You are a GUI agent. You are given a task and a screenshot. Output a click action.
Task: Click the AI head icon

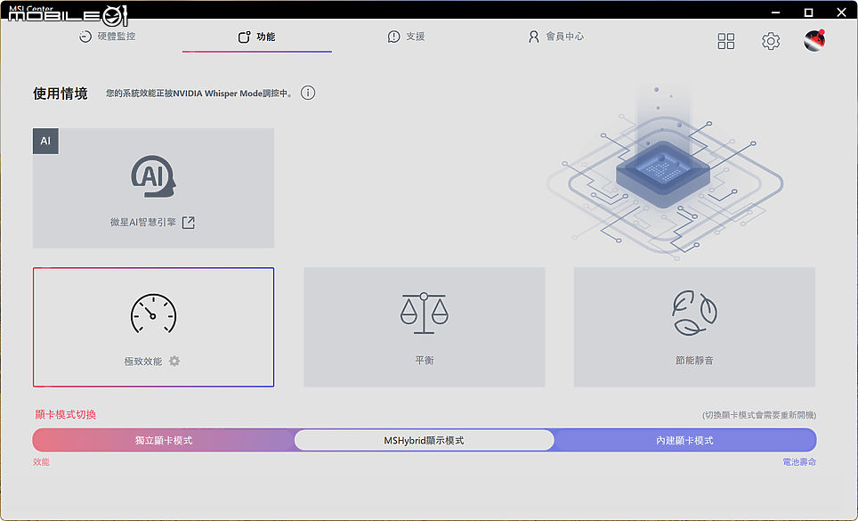click(153, 176)
